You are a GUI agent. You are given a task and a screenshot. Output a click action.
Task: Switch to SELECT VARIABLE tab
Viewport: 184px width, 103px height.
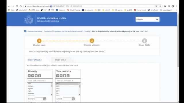click(x=34, y=60)
